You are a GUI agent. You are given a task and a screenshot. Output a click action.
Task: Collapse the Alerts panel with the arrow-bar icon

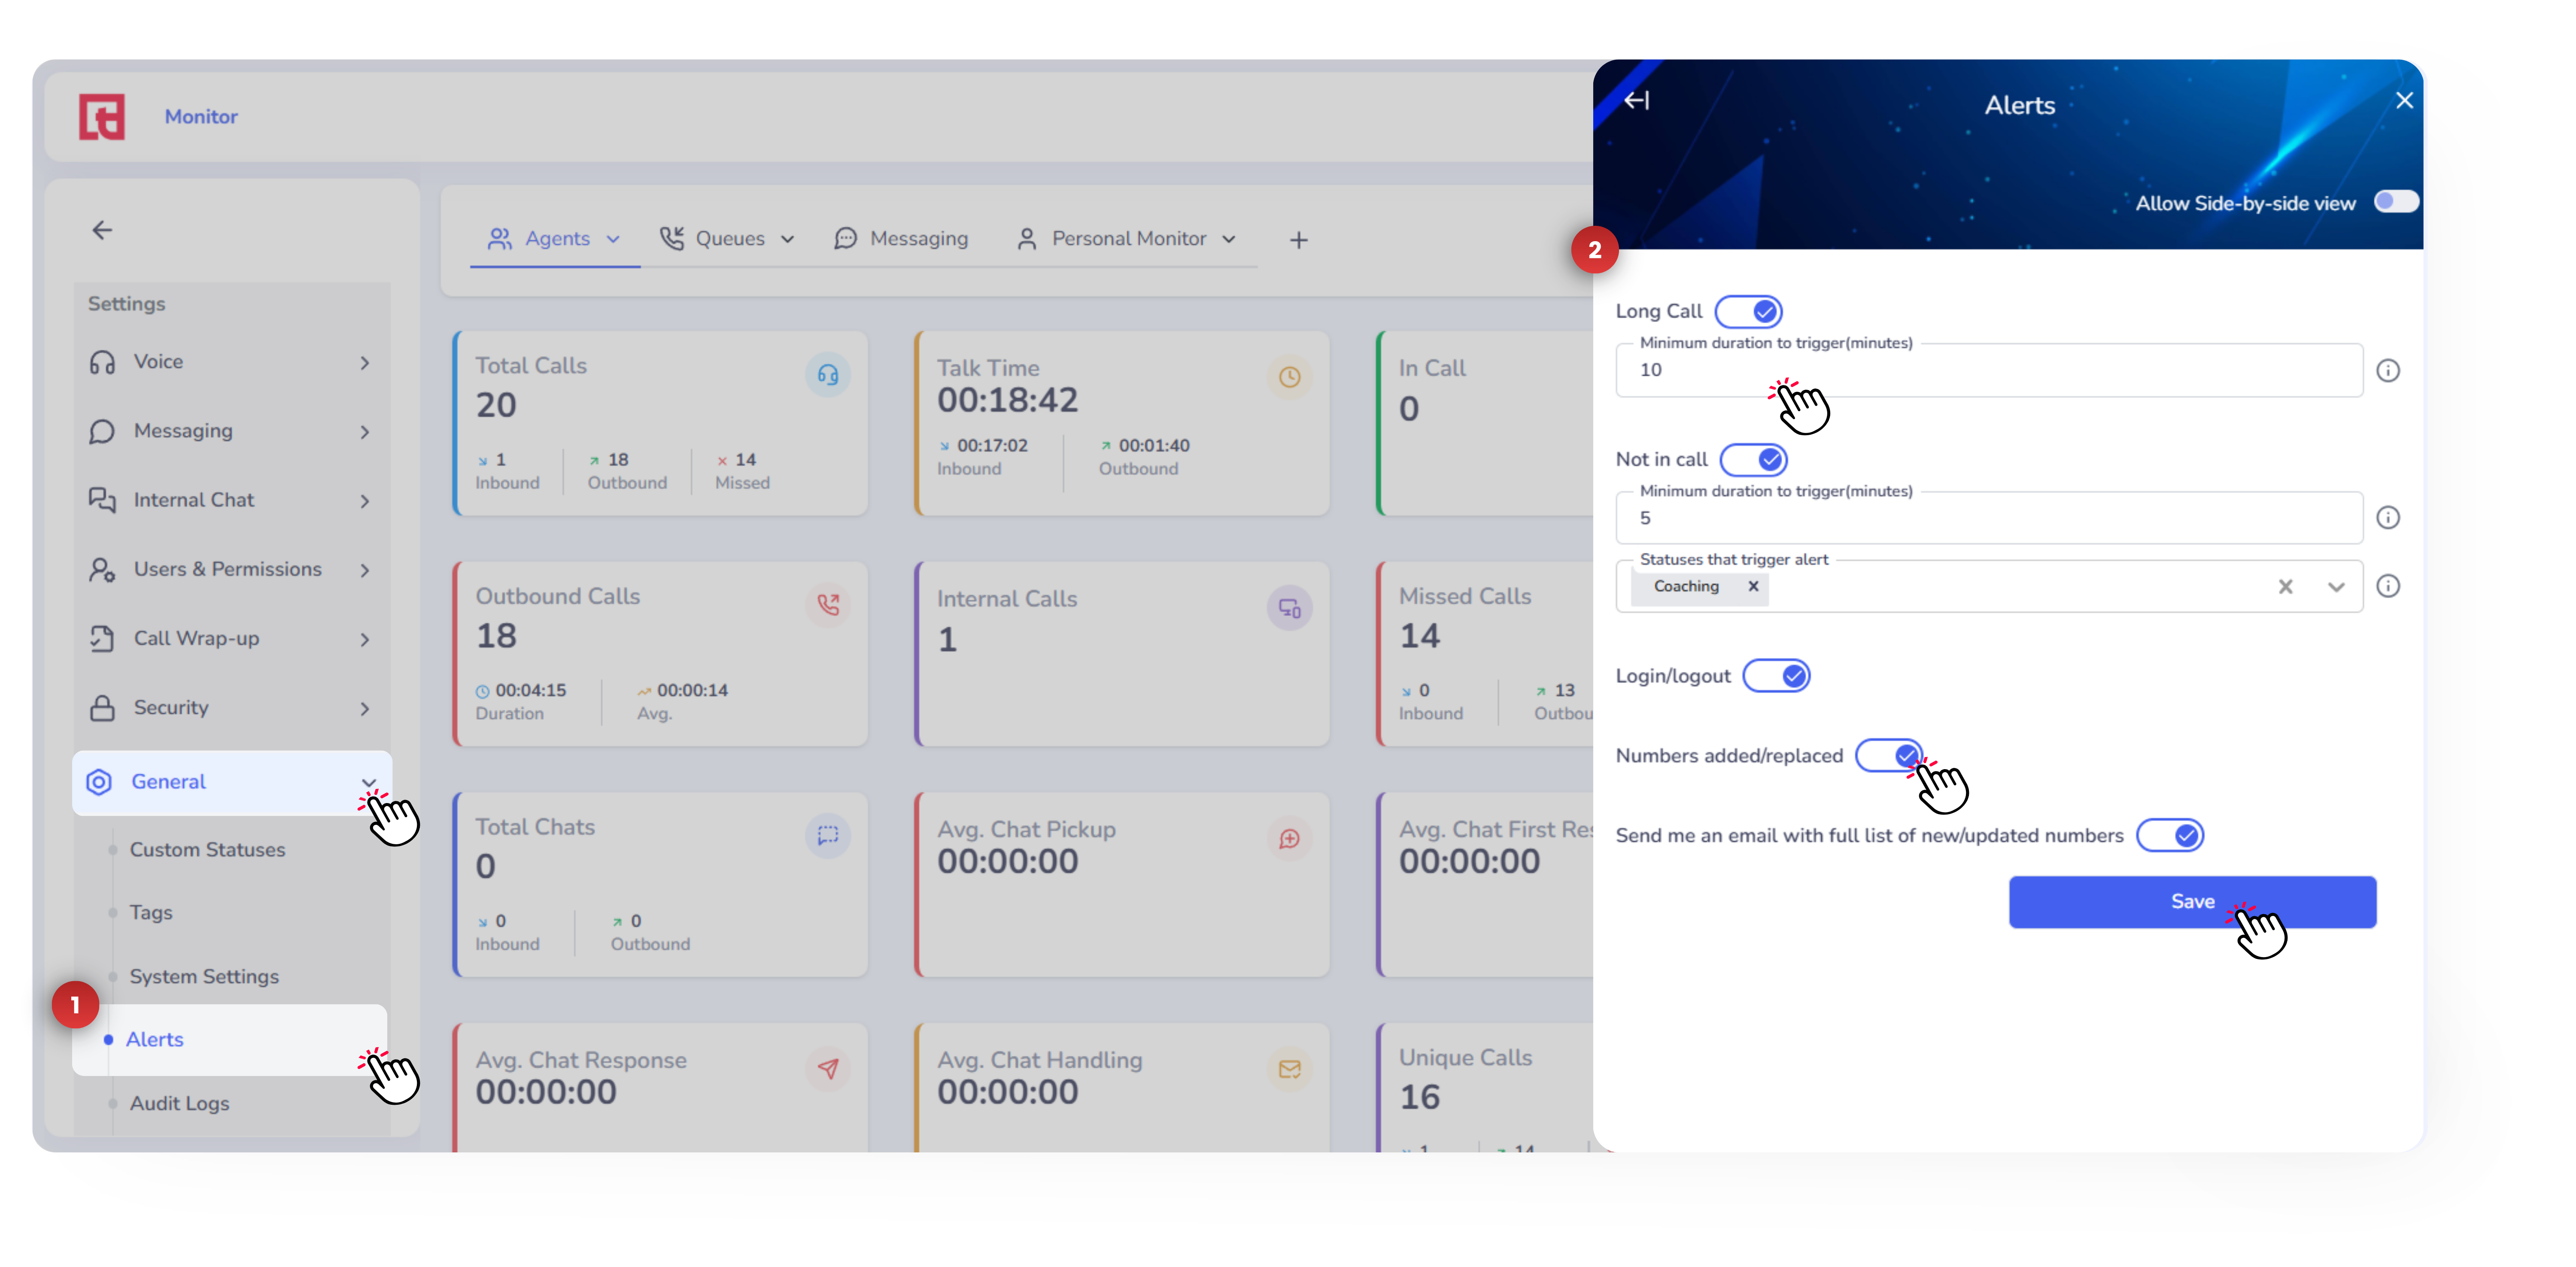[1636, 101]
